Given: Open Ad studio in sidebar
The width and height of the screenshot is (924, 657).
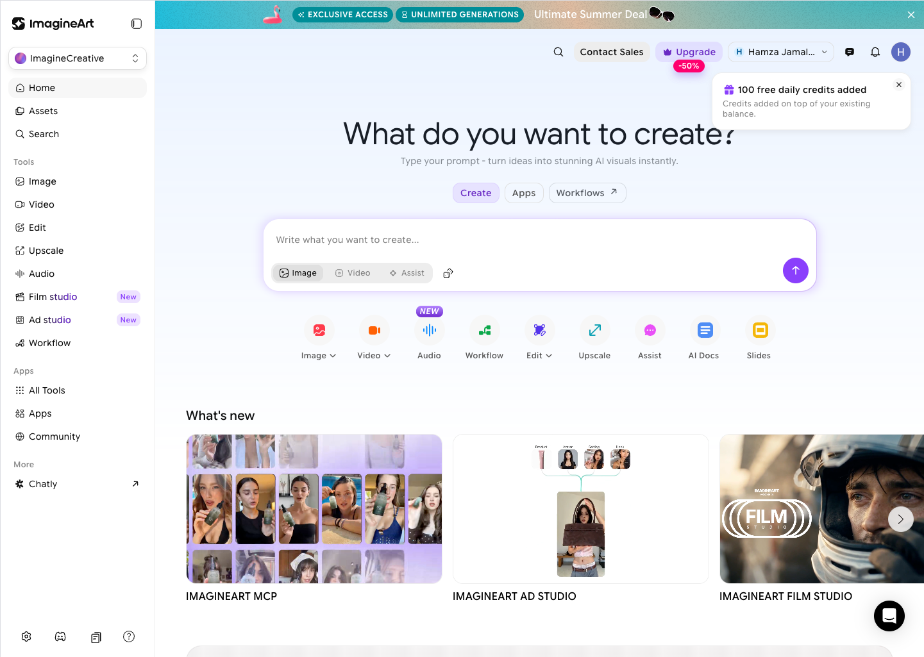Looking at the screenshot, I should pyautogui.click(x=78, y=320).
